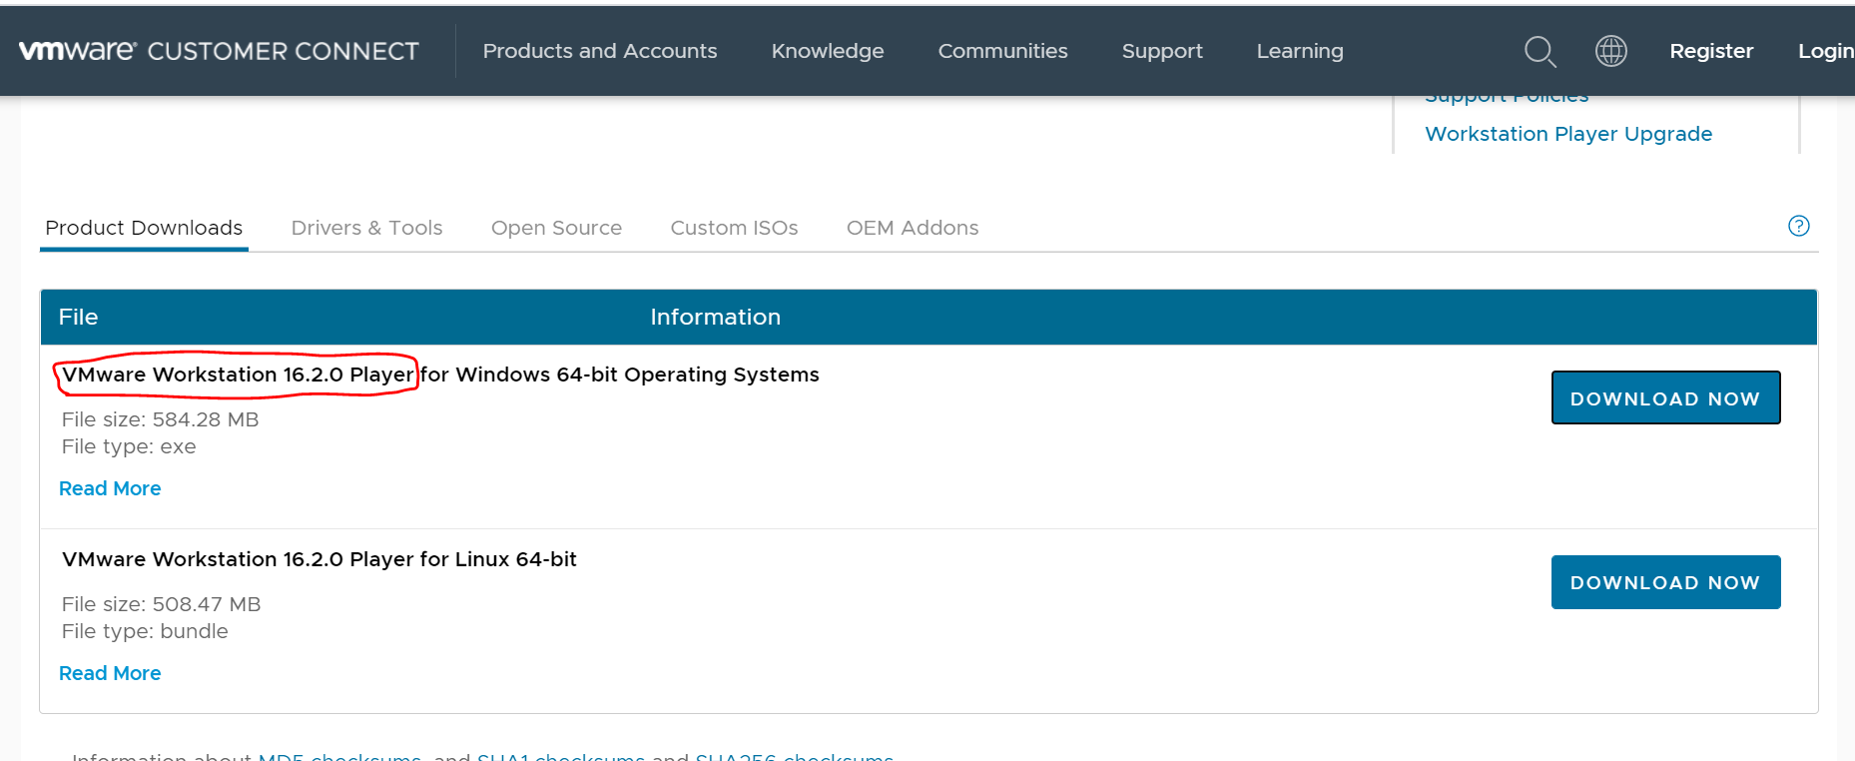The width and height of the screenshot is (1855, 761).
Task: Open the Learning menu
Action: point(1299,51)
